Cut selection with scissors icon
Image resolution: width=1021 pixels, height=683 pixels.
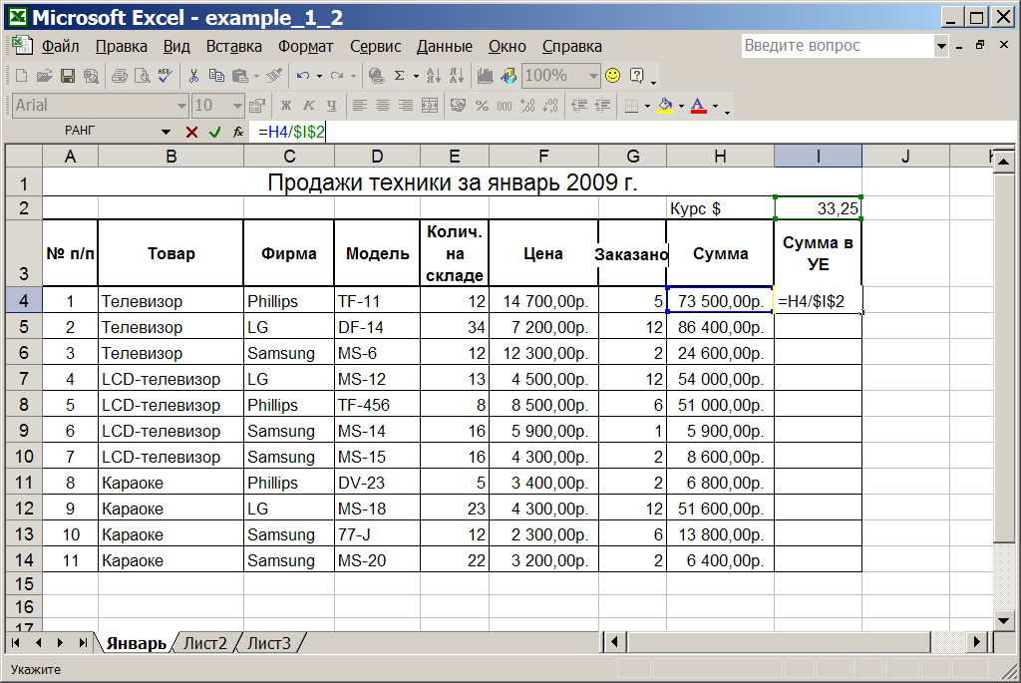pyautogui.click(x=193, y=76)
